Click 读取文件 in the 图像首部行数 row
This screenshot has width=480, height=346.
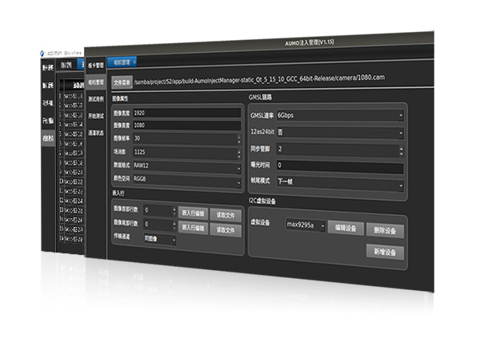tap(226, 215)
